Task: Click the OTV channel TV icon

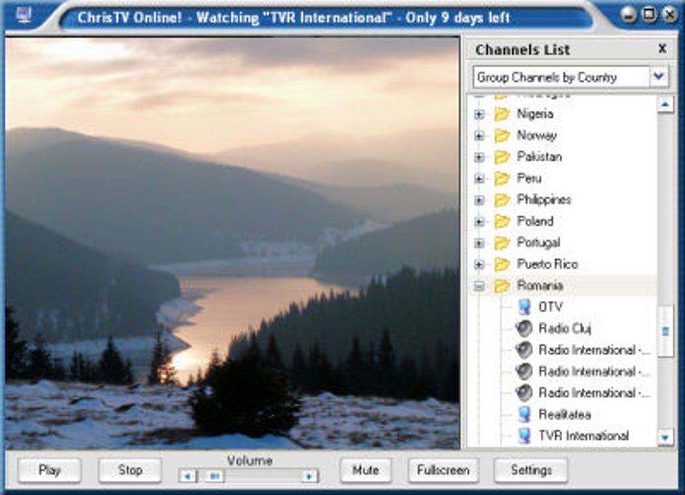Action: click(524, 307)
